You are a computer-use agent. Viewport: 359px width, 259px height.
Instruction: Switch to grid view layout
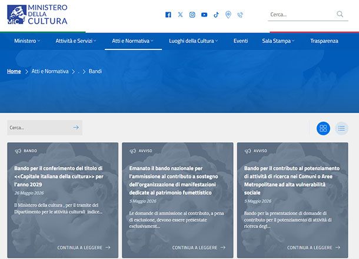pyautogui.click(x=323, y=128)
